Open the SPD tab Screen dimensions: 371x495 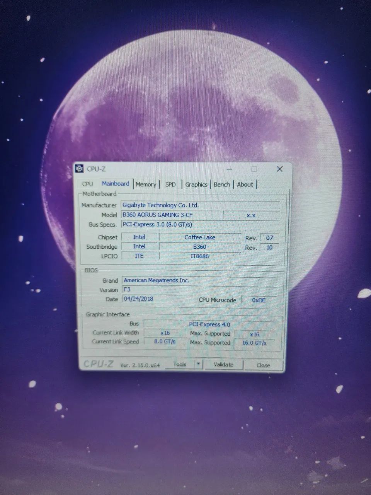[x=170, y=184]
